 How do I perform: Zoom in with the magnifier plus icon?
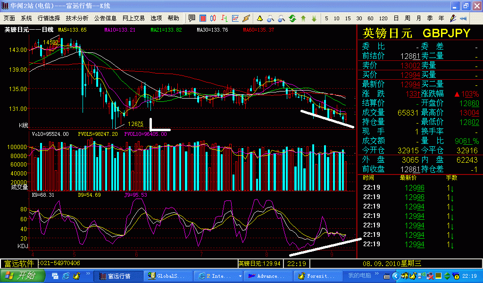pyautogui.click(x=270, y=18)
